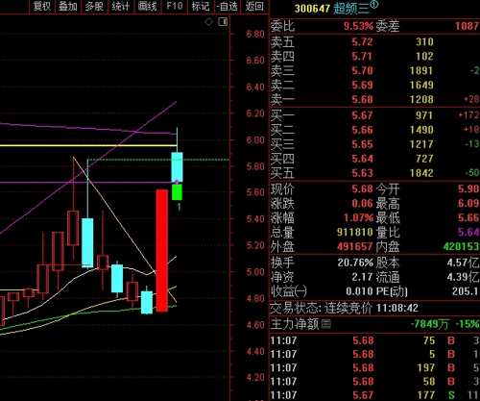Click the 标记 mark button

click(x=201, y=7)
